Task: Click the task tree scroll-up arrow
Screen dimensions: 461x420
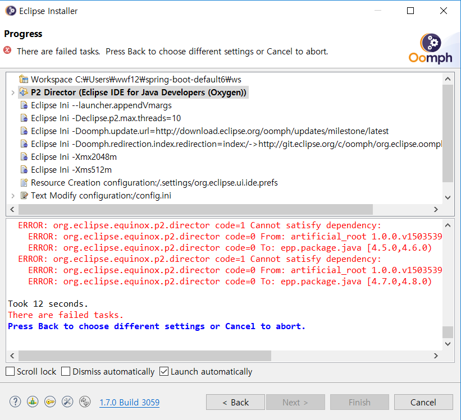Action: point(448,79)
